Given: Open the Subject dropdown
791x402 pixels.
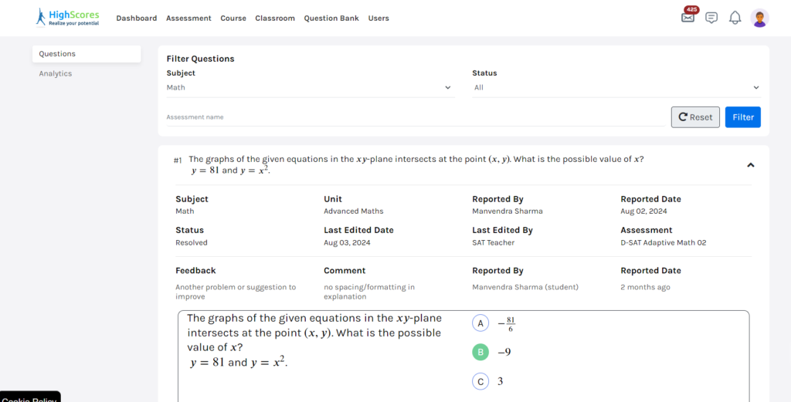Looking at the screenshot, I should coord(309,88).
